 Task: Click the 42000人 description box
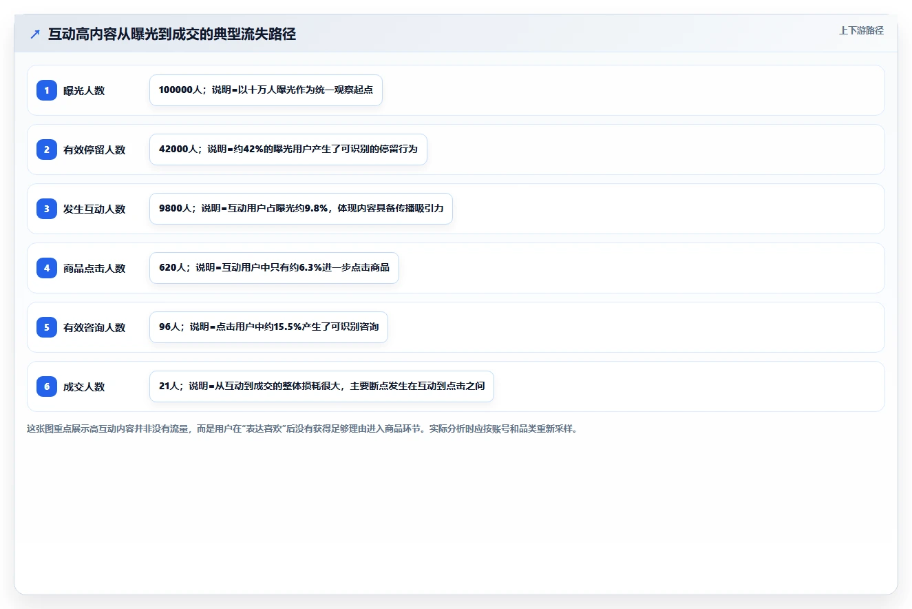tap(288, 149)
